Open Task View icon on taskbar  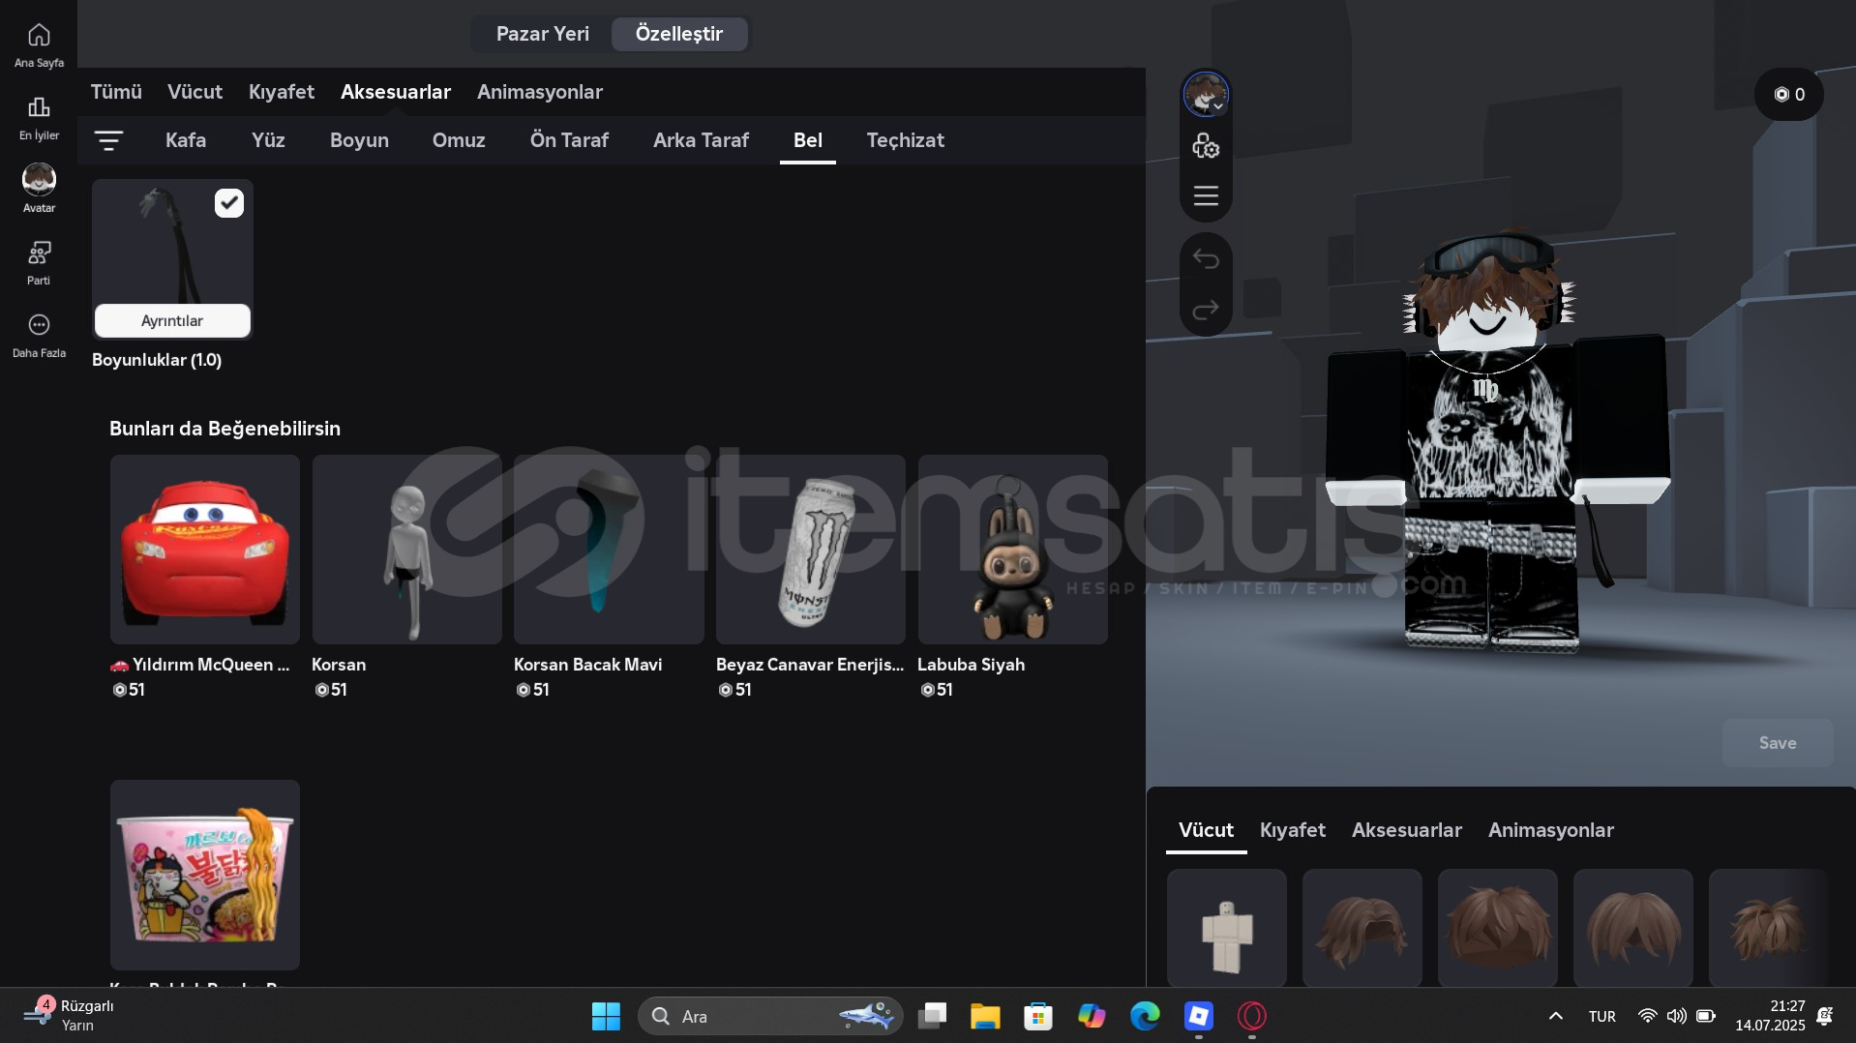[933, 1016]
